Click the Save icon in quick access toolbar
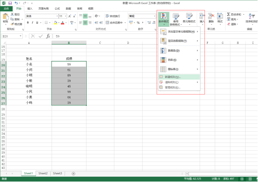The height and width of the screenshot is (182, 258). tap(10, 3)
